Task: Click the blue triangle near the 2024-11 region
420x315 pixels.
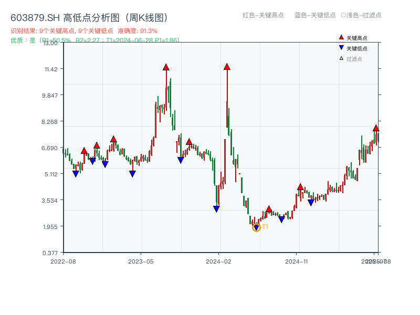Action: pos(311,201)
